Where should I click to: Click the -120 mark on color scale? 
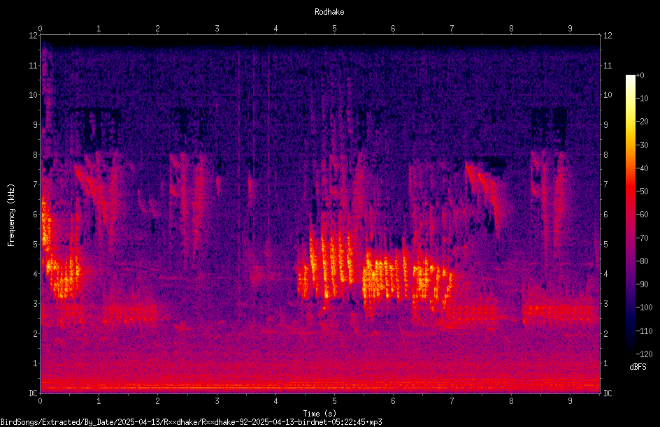(x=644, y=354)
